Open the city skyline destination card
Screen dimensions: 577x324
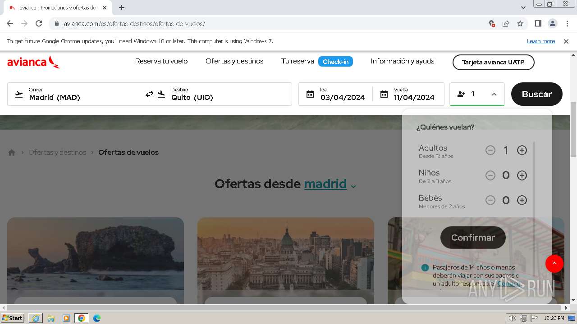[x=286, y=261]
